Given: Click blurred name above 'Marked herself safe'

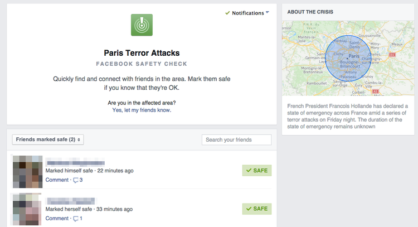Looking at the screenshot, I should point(71,201).
